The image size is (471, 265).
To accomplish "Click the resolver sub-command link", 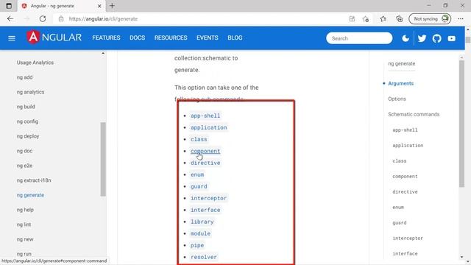I will point(204,257).
